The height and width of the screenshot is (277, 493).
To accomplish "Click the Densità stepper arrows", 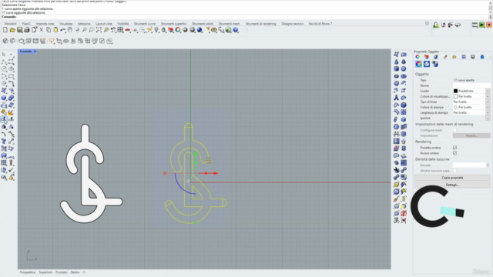I will [488, 165].
